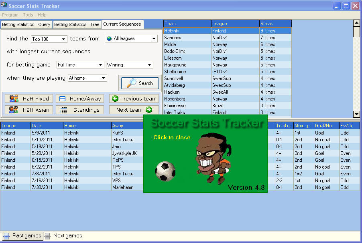Switch to Betting Statistics - Tree tab

[77, 24]
